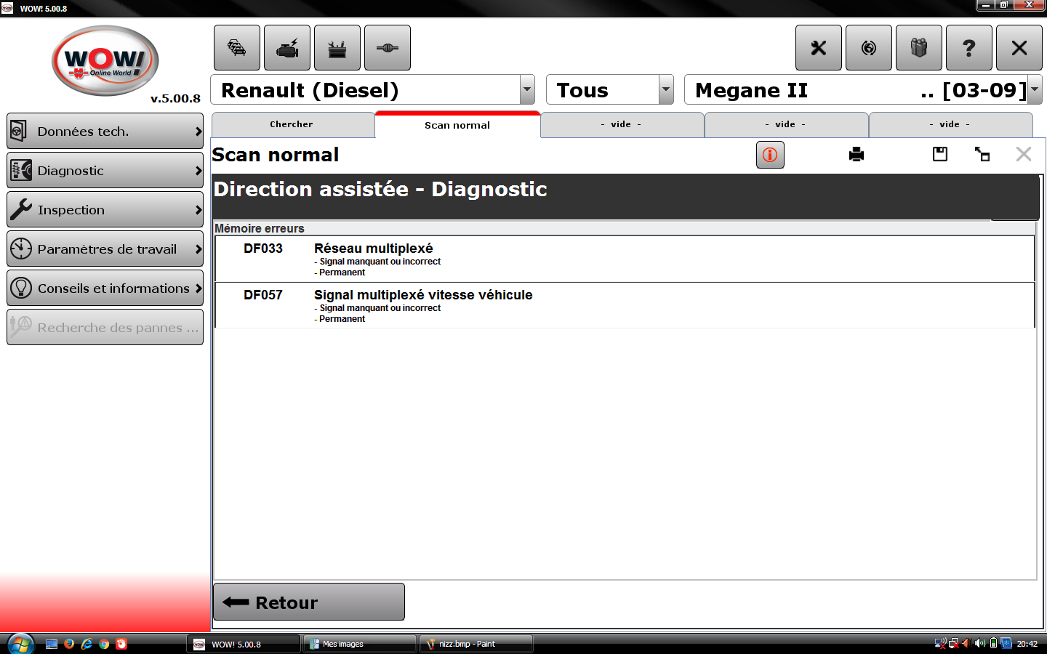Switch to Mes images taskbar window
The height and width of the screenshot is (654, 1047).
tap(360, 644)
